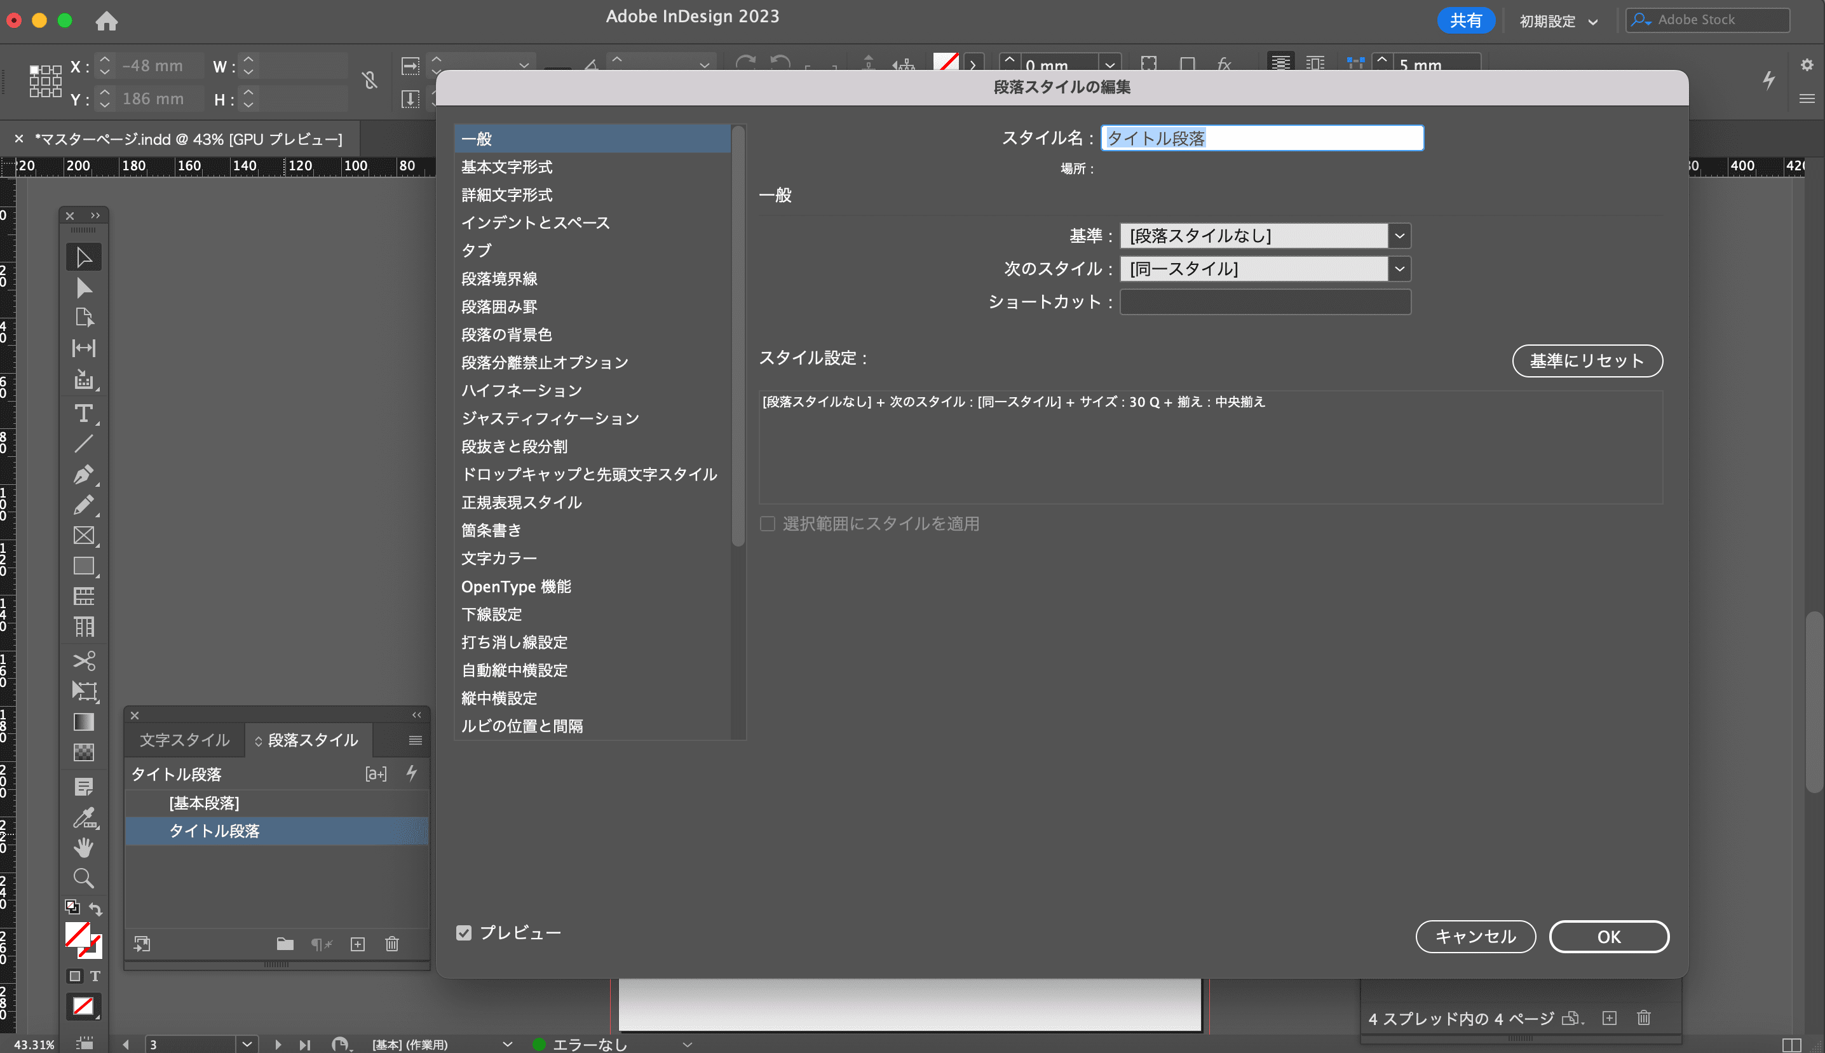Select the Zoom tool
The image size is (1825, 1053).
pos(84,878)
